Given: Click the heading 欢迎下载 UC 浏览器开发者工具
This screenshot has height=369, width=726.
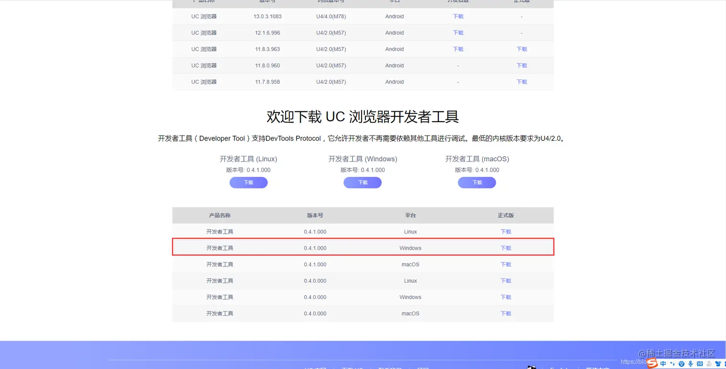Looking at the screenshot, I should 363,116.
